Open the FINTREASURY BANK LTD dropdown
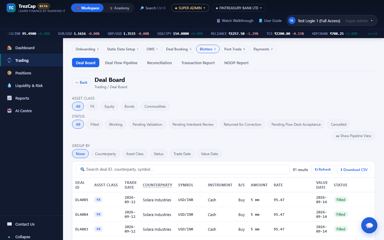384x240 pixels. click(239, 8)
